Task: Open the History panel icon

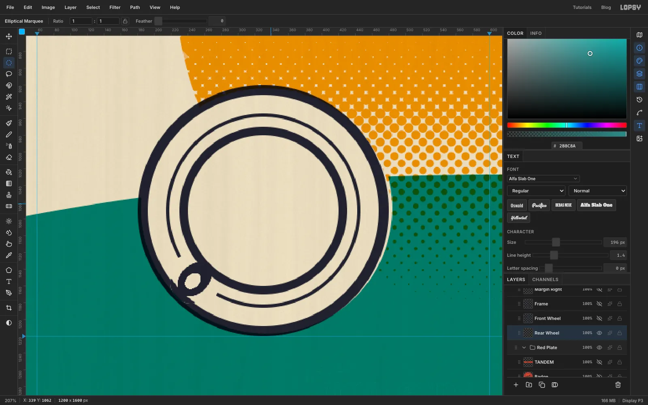Action: pos(639,100)
